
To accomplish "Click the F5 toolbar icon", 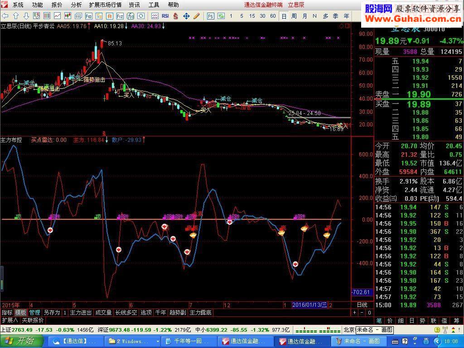I will tap(210, 16).
